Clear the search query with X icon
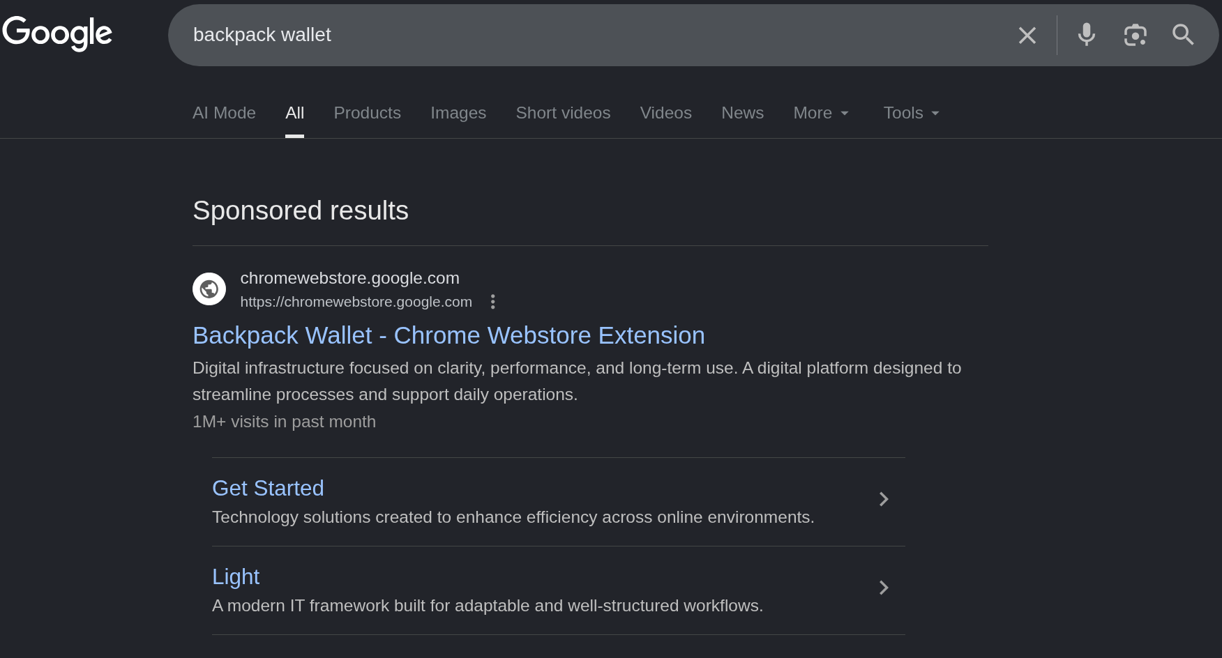 pos(1027,35)
